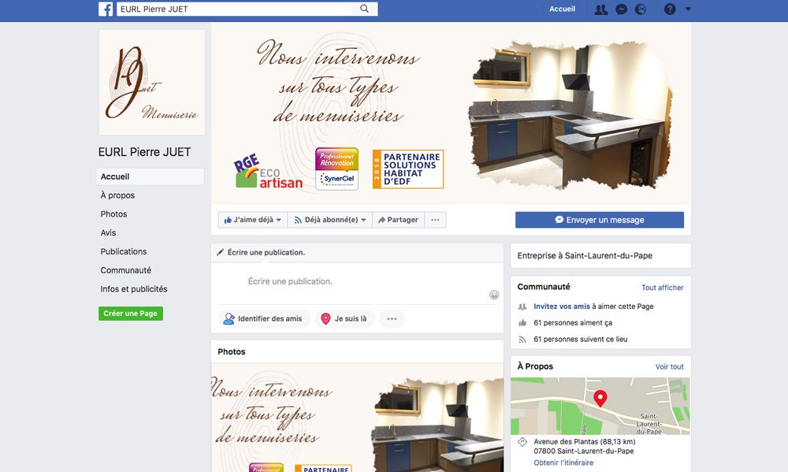This screenshot has width=788, height=472.
Task: Go to Accueil in top bar
Action: click(x=562, y=9)
